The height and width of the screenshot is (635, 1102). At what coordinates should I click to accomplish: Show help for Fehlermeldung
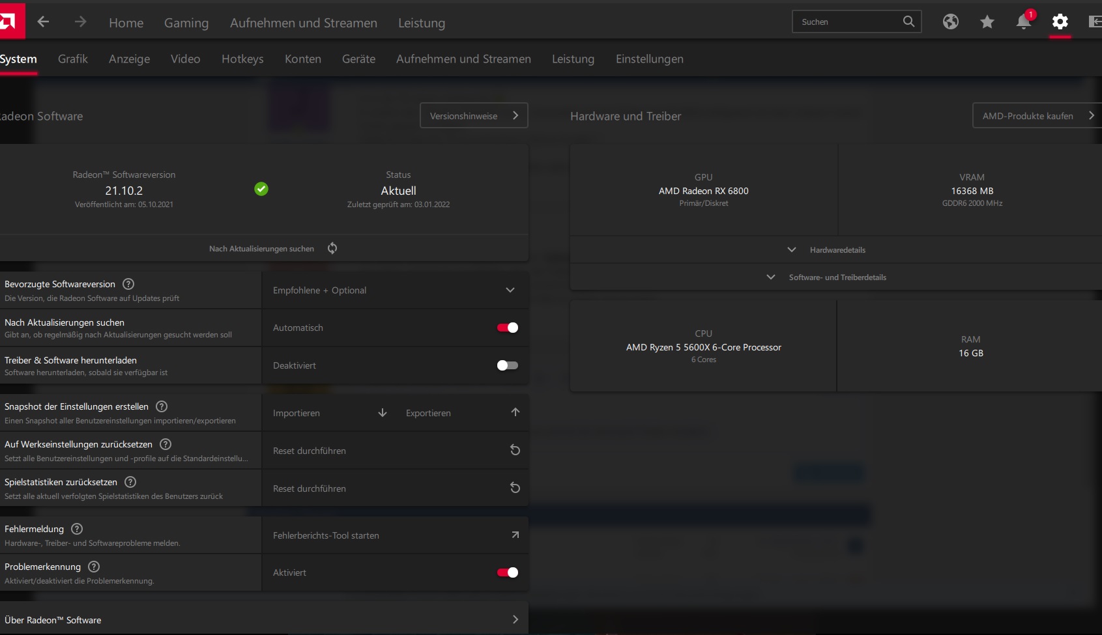click(77, 529)
